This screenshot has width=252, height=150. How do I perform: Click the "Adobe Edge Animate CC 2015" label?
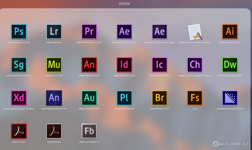pos(54,109)
